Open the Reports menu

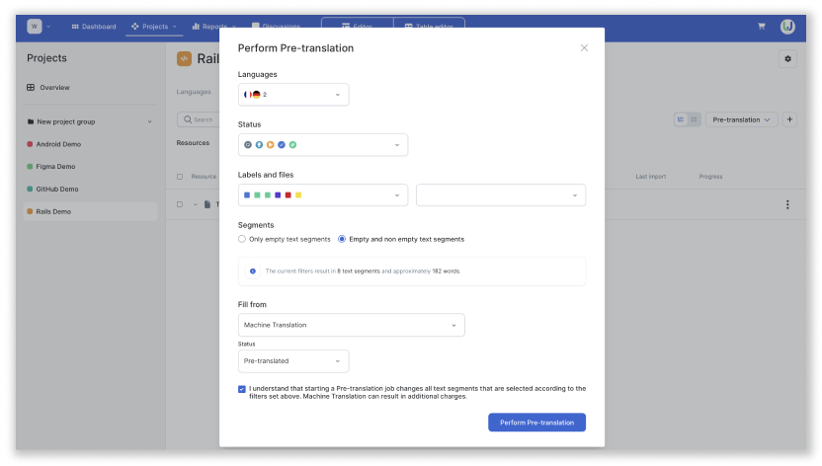[x=213, y=27]
